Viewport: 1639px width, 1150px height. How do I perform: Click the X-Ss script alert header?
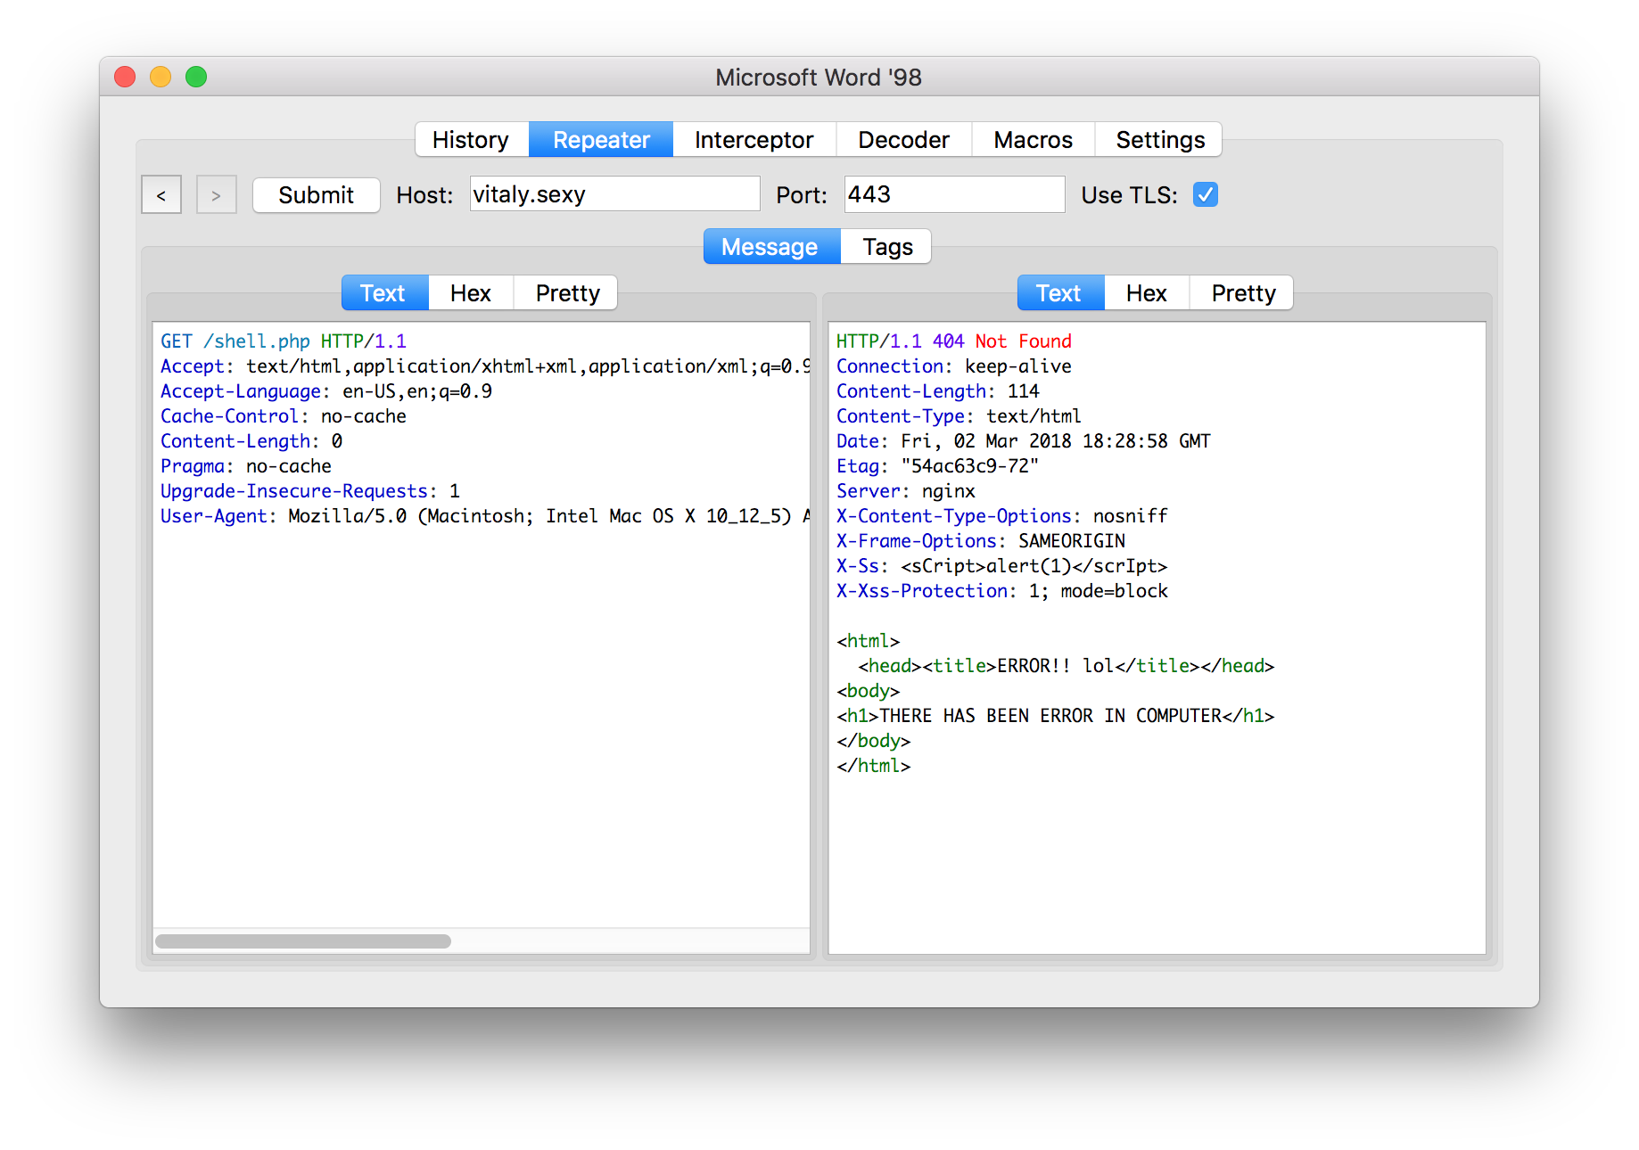pos(1002,566)
